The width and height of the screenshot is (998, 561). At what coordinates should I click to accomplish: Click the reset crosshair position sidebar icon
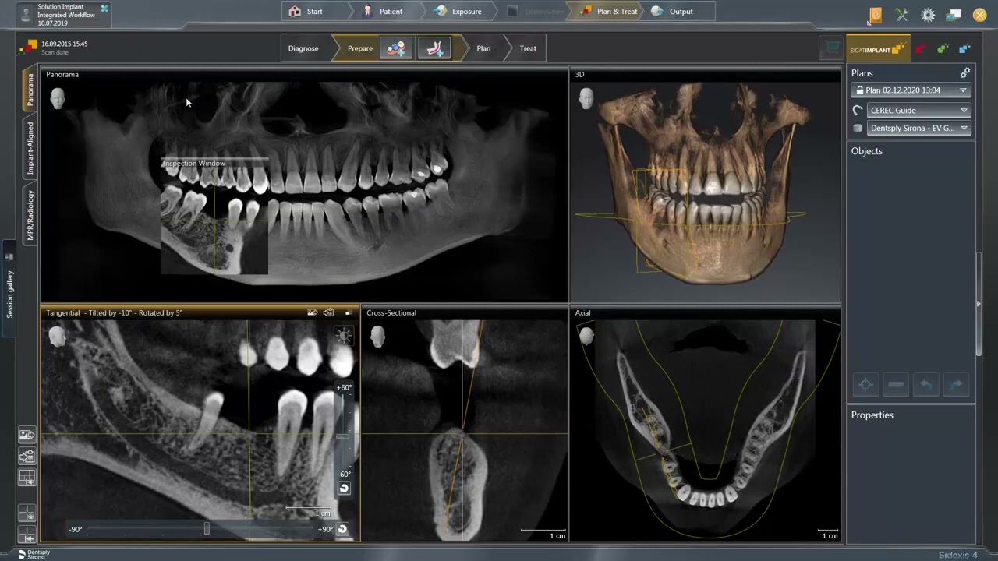click(x=27, y=534)
